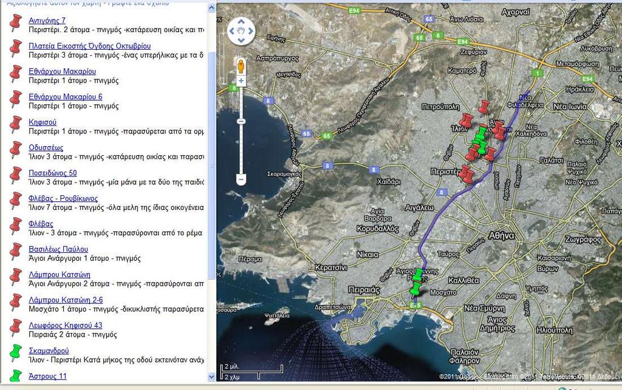Click the upper green map pin near Μοσχάτο
Viewport: 622px width, 390px height.
pyautogui.click(x=417, y=275)
